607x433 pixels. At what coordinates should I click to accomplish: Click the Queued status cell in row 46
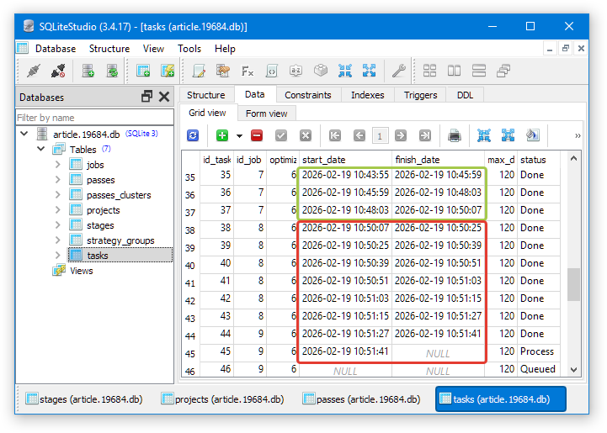(x=539, y=369)
